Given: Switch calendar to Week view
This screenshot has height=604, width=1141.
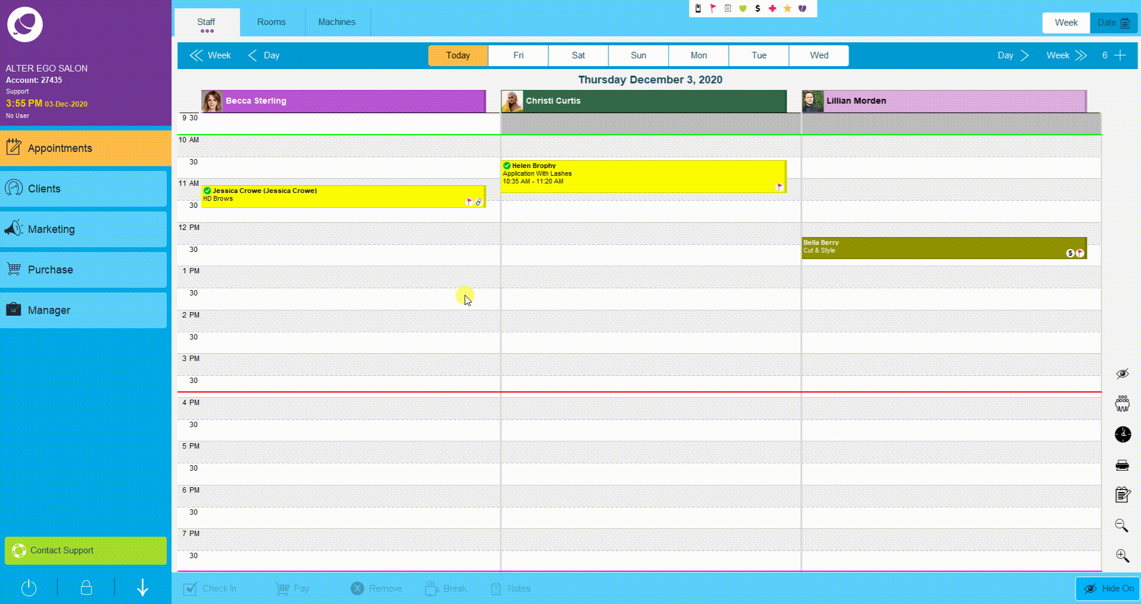Looking at the screenshot, I should pyautogui.click(x=1065, y=23).
